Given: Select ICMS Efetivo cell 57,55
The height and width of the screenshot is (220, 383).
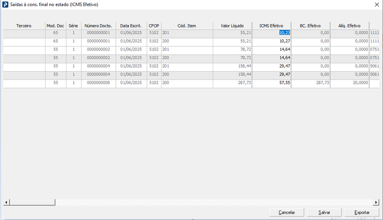Looking at the screenshot, I should pyautogui.click(x=272, y=83).
